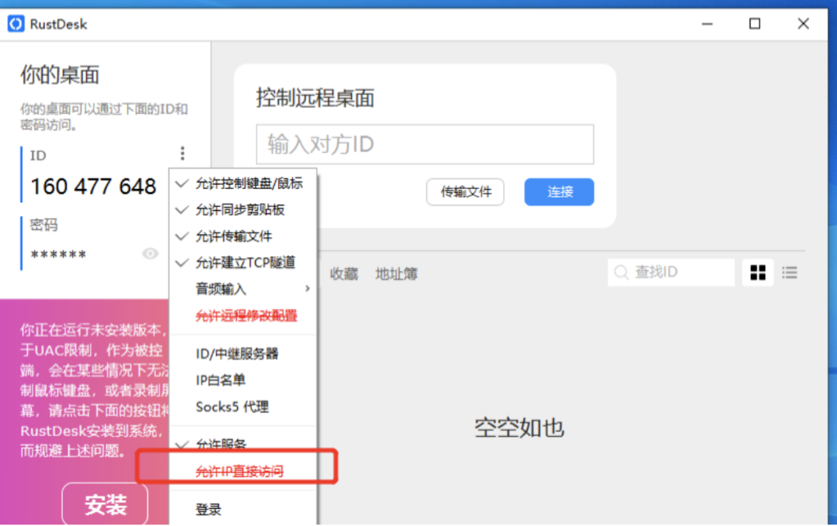Toggle 允许服务 option
Viewport: 837px width, 526px height.
click(243, 444)
